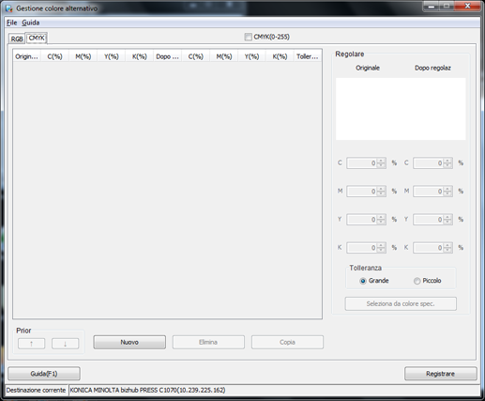
Task: Click Seleziona da colore spec. button
Action: (401, 303)
